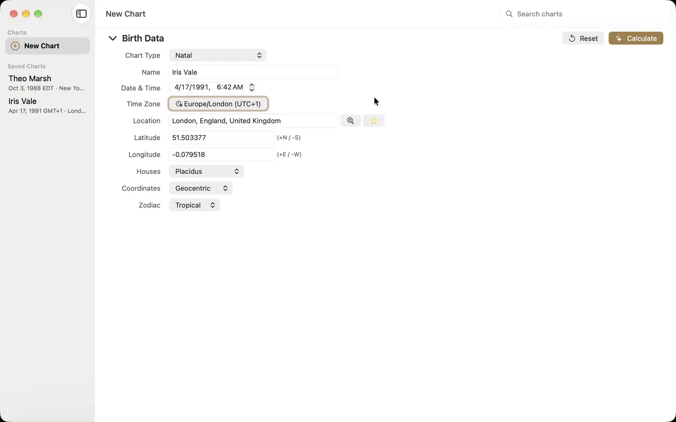
Task: Toggle the sidebar visibility icon
Action: 81,14
